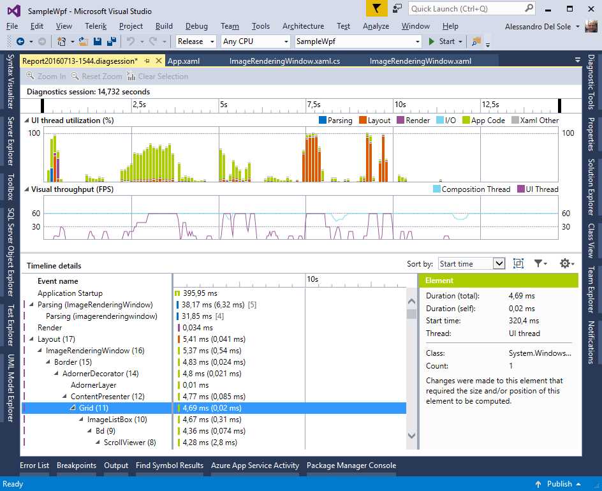
Task: Open the Sort by Start time dropdown
Action: (x=471, y=263)
